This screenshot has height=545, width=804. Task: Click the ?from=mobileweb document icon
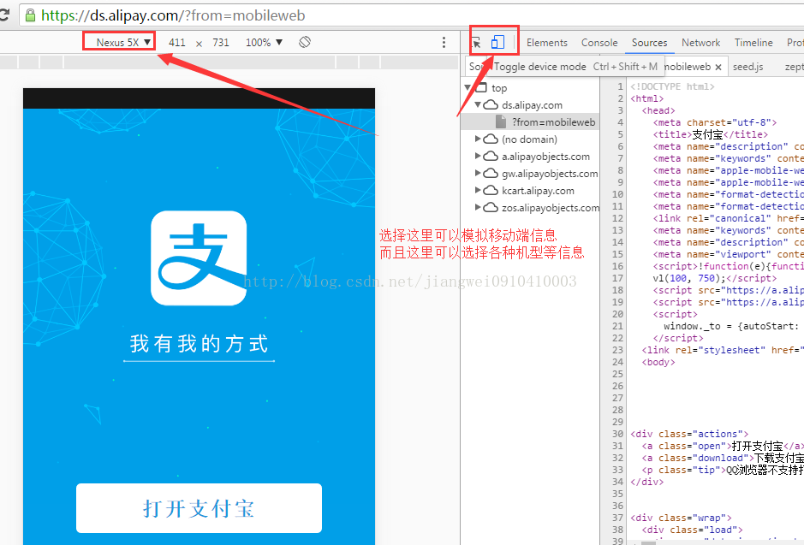501,121
